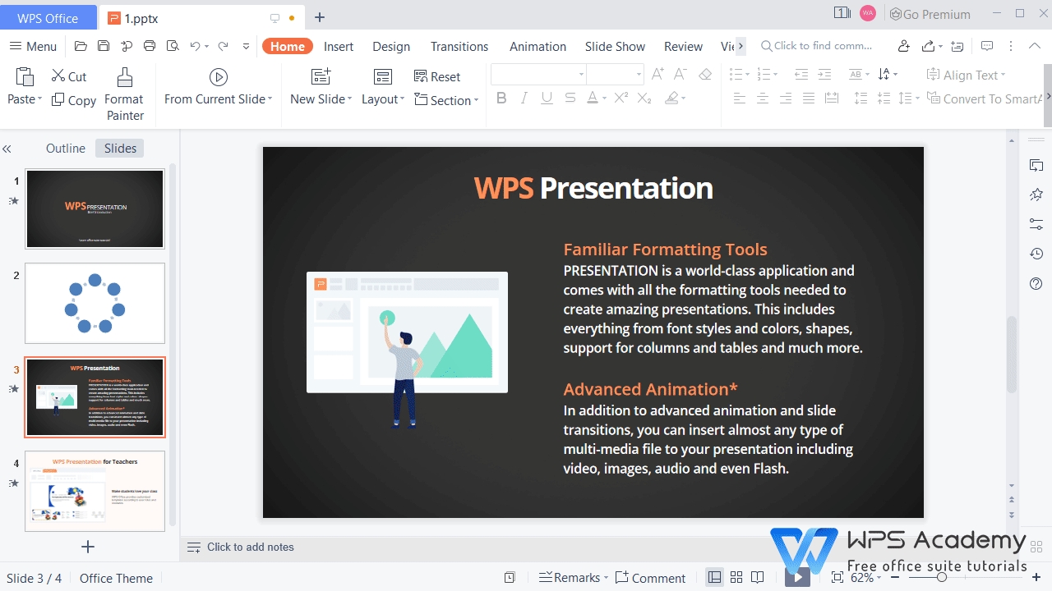Open the help panel via question mark icon
1052x591 pixels.
[1036, 283]
